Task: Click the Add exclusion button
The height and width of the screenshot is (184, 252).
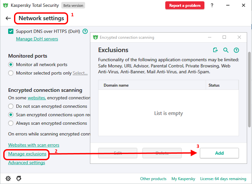Action: [x=219, y=153]
